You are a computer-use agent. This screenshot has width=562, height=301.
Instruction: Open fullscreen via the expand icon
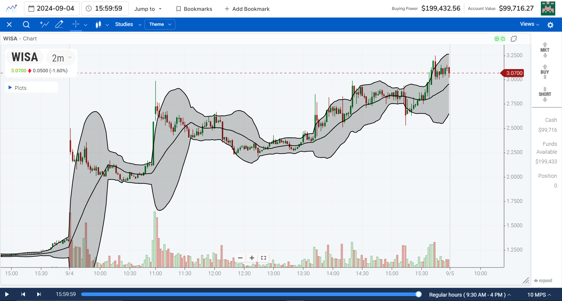click(263, 258)
